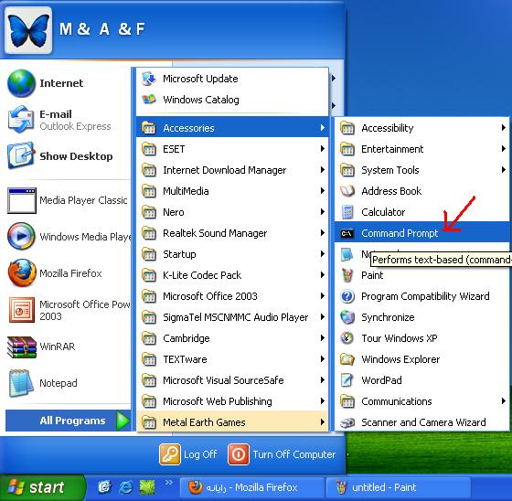Click the Windows Catalog icon
This screenshot has width=512, height=501.
coord(149,100)
